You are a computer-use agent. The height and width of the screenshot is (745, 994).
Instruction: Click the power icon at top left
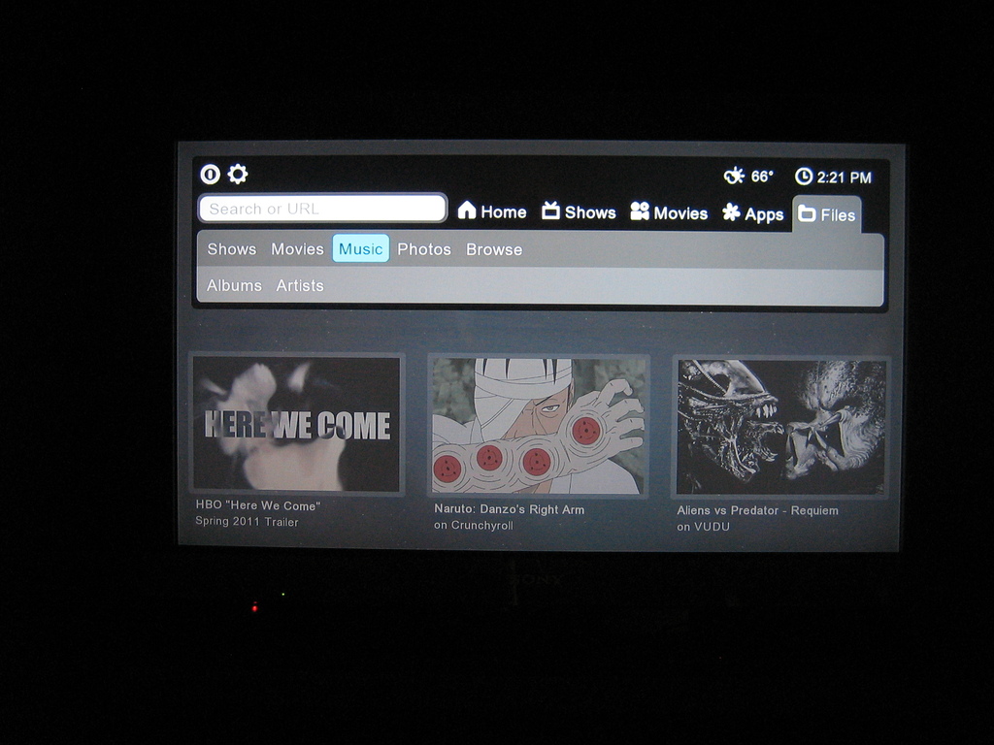(211, 175)
